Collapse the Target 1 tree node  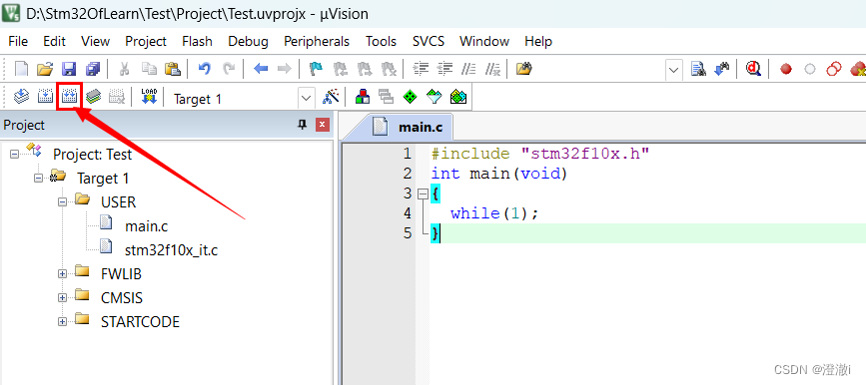[38, 179]
